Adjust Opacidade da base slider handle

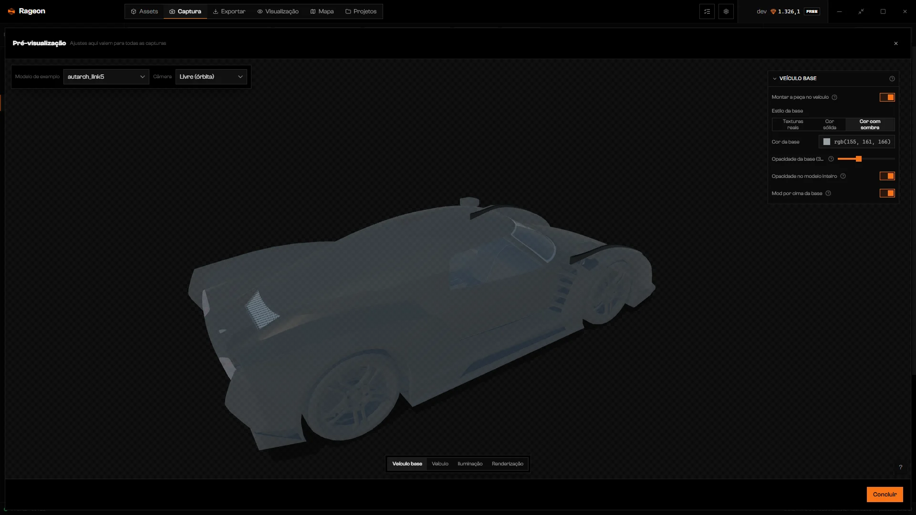tap(859, 159)
